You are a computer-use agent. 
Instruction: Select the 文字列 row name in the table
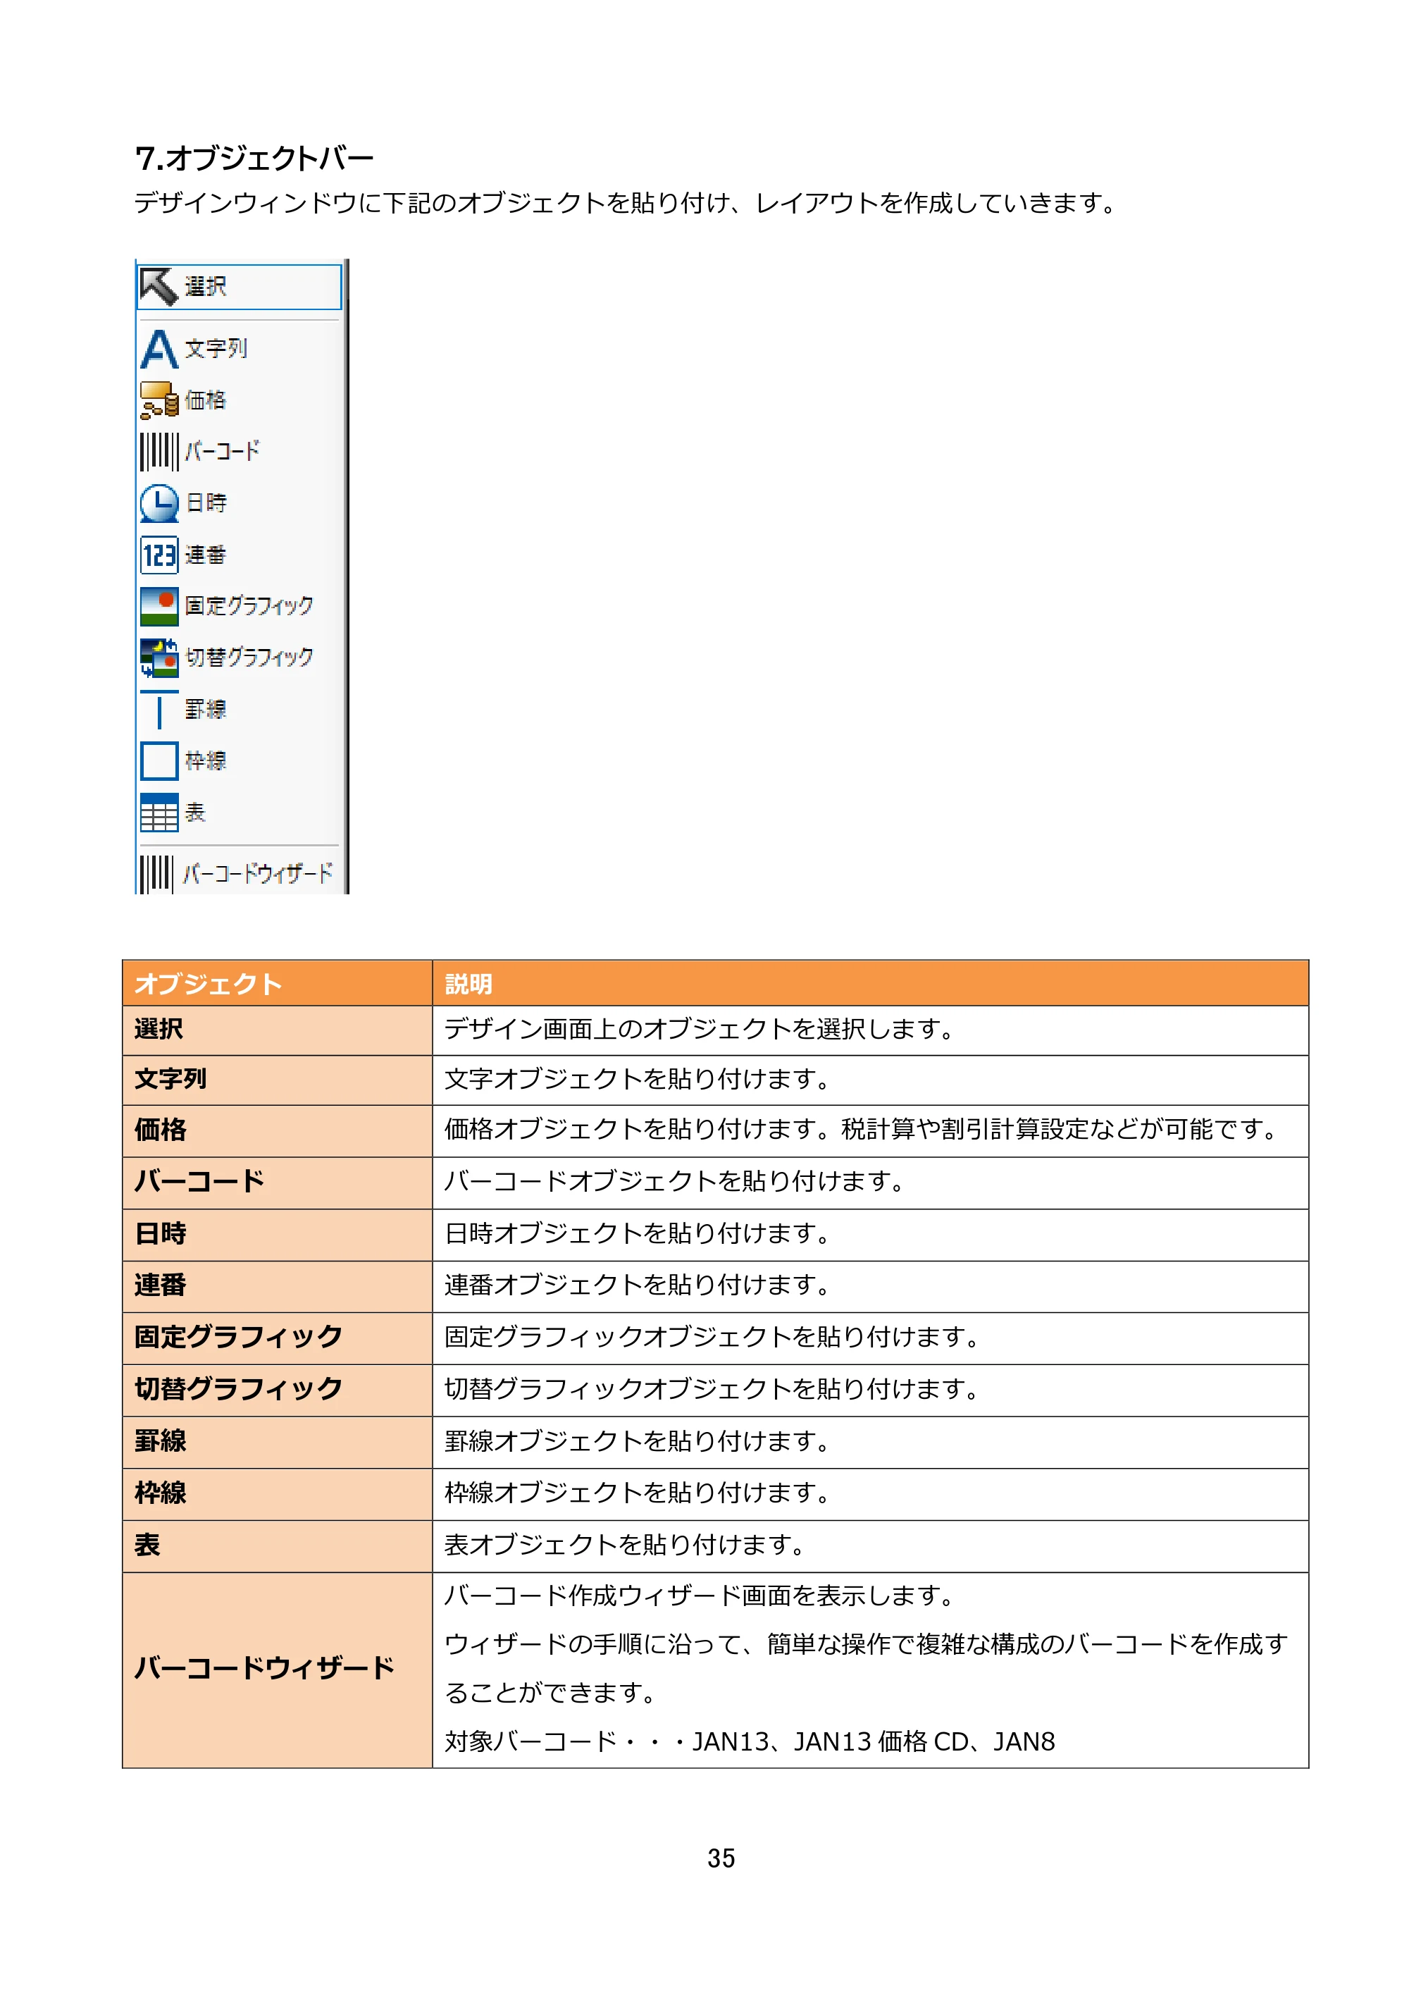170,1079
